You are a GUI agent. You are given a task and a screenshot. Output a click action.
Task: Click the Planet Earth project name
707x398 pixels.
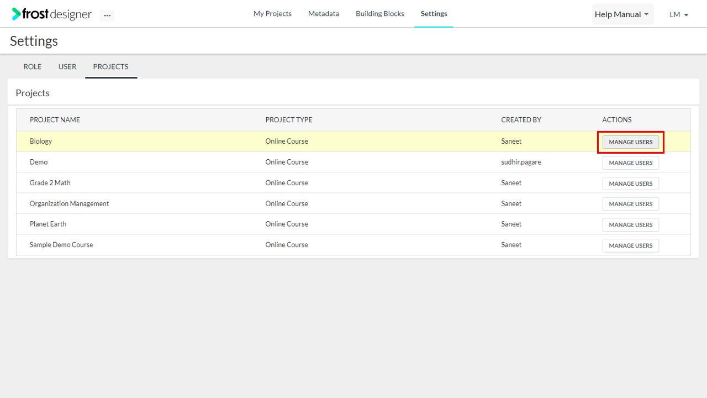(48, 224)
